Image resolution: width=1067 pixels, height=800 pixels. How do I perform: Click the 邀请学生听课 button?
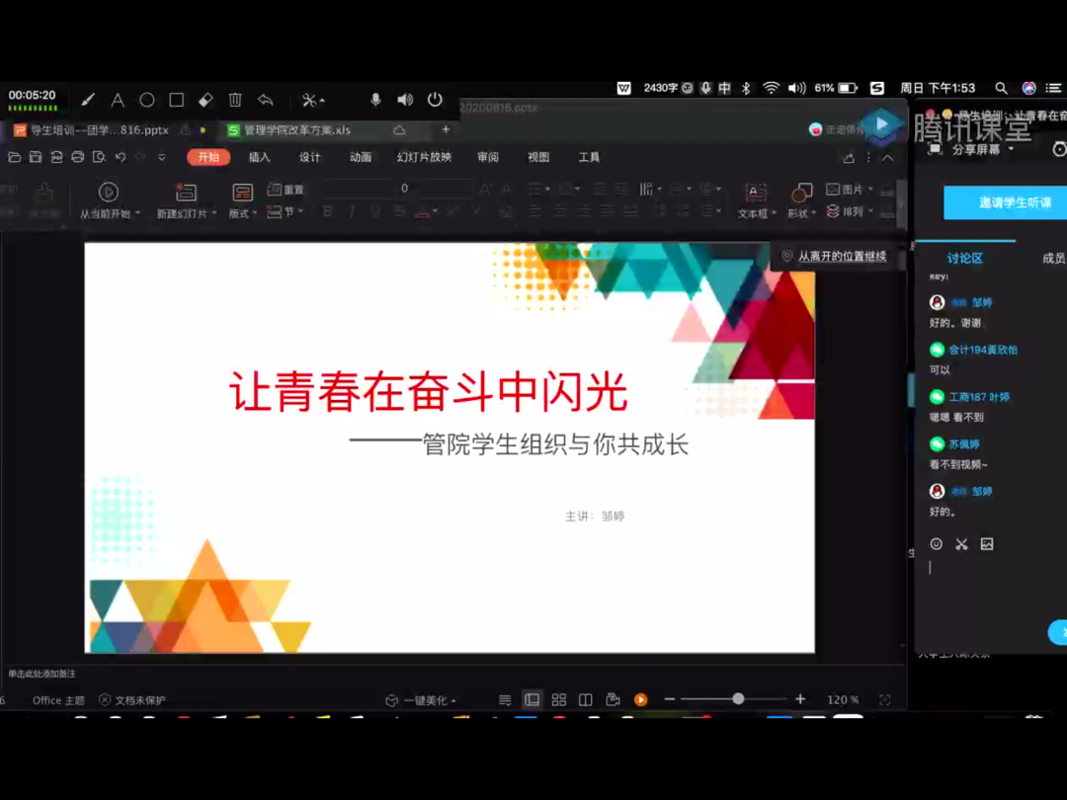tap(1005, 202)
